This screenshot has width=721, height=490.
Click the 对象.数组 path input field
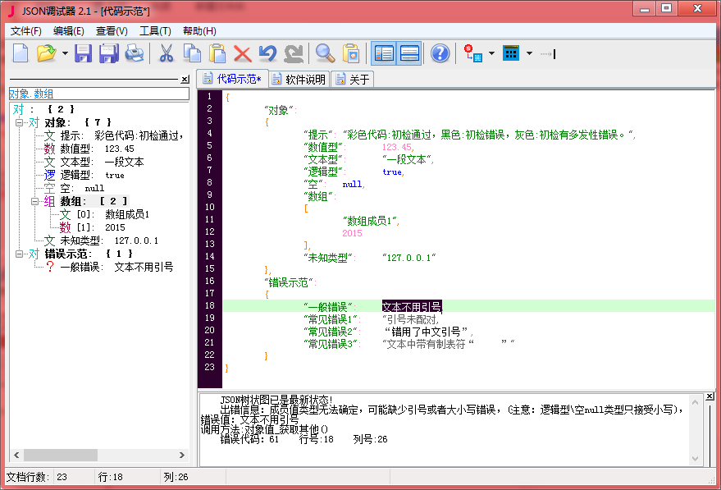(99, 94)
